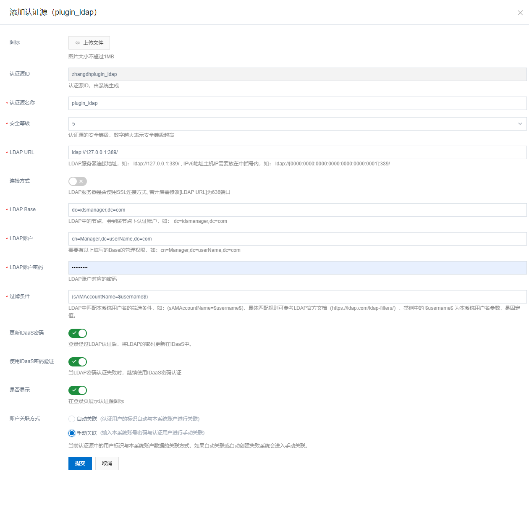The image size is (529, 505).
Task: Submit the form with 提交
Action: [80, 463]
